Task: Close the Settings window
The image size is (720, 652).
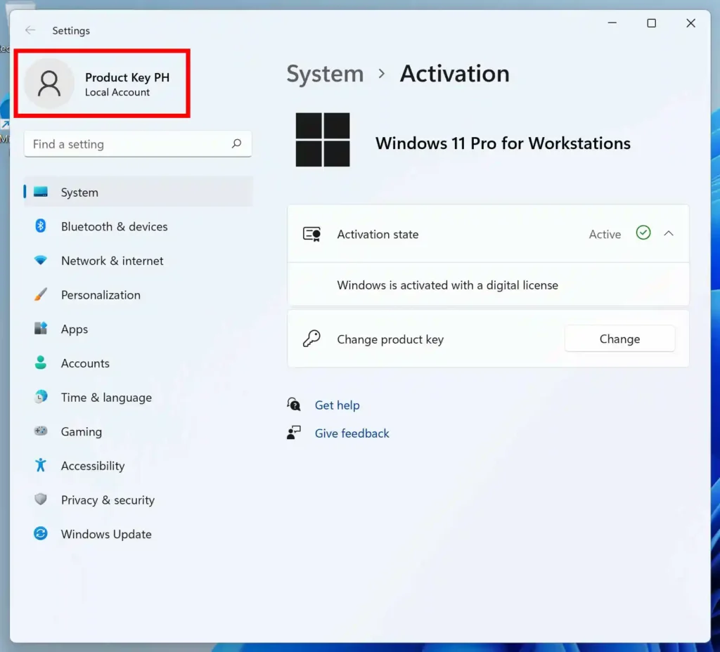Action: click(690, 23)
